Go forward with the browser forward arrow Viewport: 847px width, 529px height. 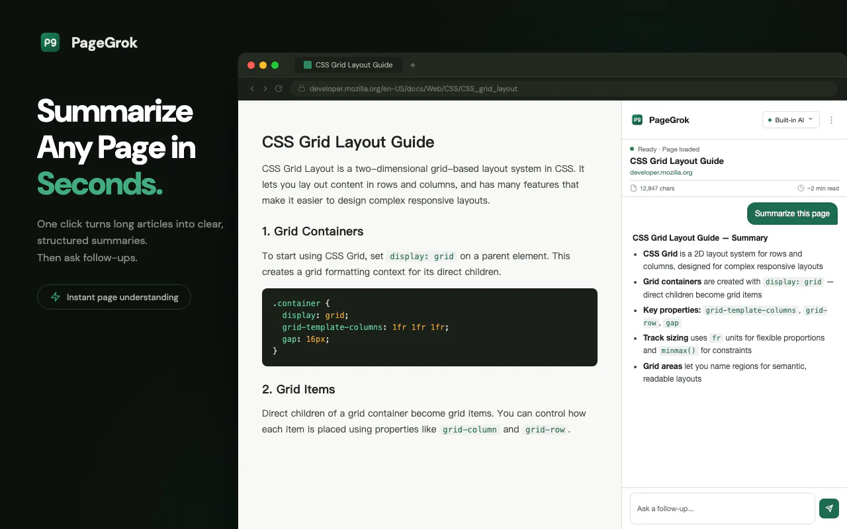pyautogui.click(x=265, y=89)
